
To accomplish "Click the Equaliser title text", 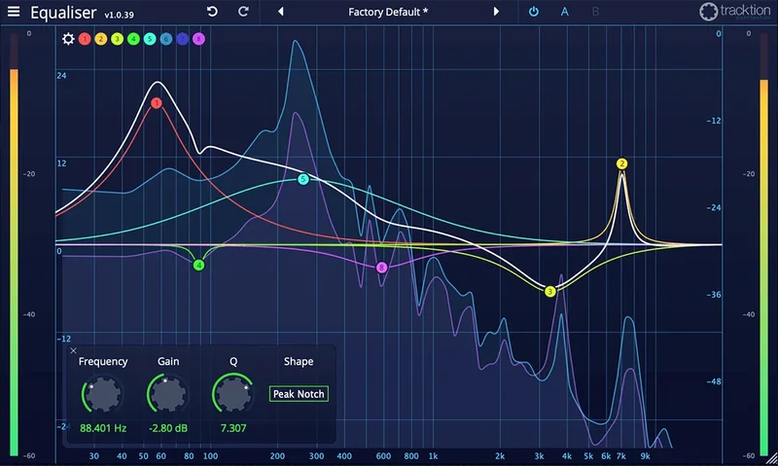I will 63,13.
